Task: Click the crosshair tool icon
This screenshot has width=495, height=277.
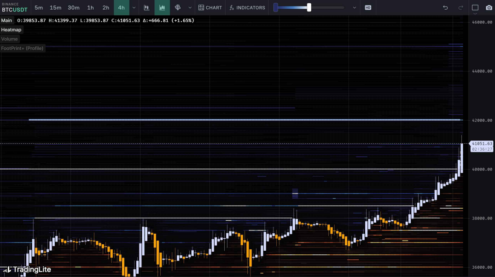Action: pyautogui.click(x=178, y=7)
